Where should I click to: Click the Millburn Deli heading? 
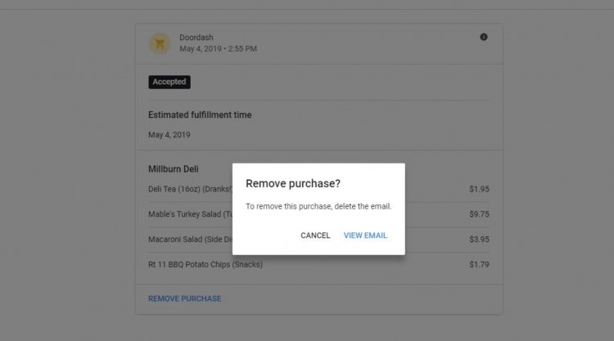[173, 169]
